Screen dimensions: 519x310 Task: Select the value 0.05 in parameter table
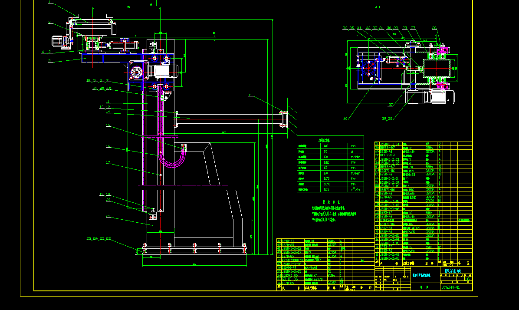(x=326, y=189)
